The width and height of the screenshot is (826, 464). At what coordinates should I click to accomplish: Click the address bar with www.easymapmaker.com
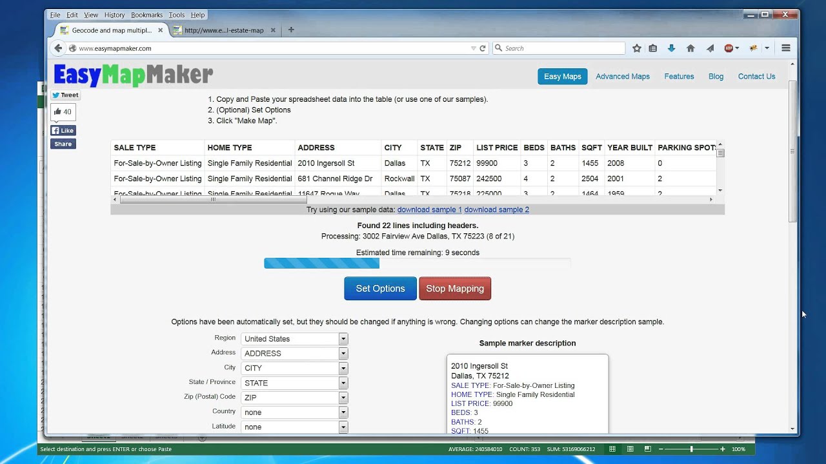[276, 48]
